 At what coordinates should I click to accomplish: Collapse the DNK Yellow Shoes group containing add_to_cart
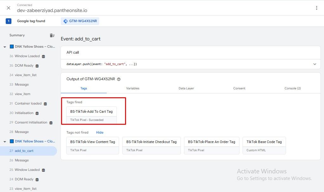(x=5, y=142)
